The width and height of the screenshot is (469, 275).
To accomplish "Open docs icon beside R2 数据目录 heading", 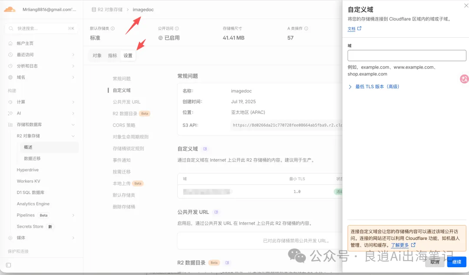I will coord(227,263).
